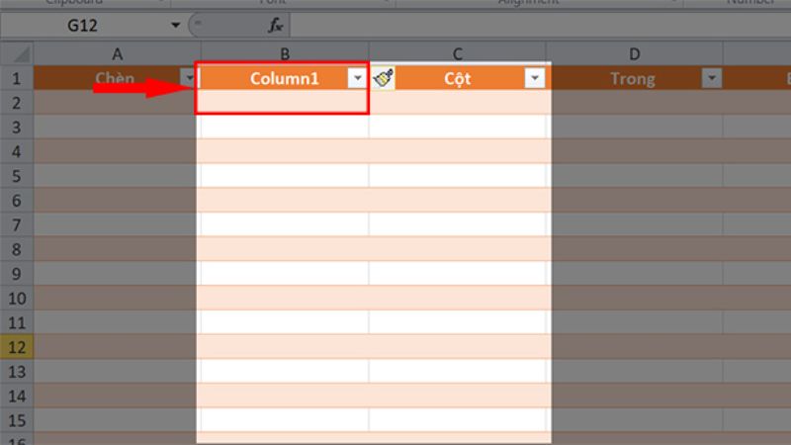Select row 14 header
This screenshot has width=791, height=445.
pos(17,396)
